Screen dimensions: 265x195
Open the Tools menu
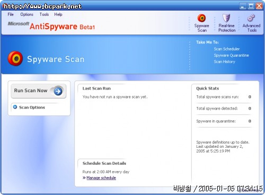pyautogui.click(x=44, y=14)
